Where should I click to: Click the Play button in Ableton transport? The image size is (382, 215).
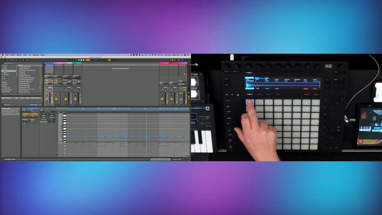[x=79, y=60]
